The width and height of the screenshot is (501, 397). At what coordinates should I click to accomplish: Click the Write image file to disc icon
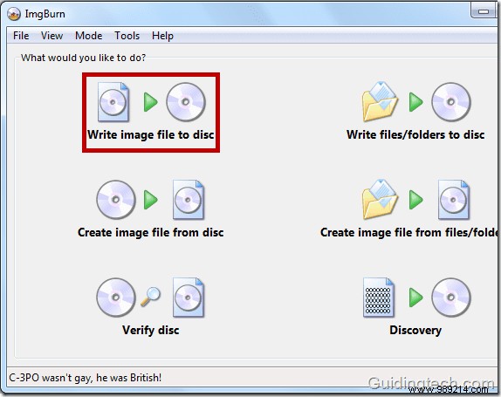pos(151,102)
